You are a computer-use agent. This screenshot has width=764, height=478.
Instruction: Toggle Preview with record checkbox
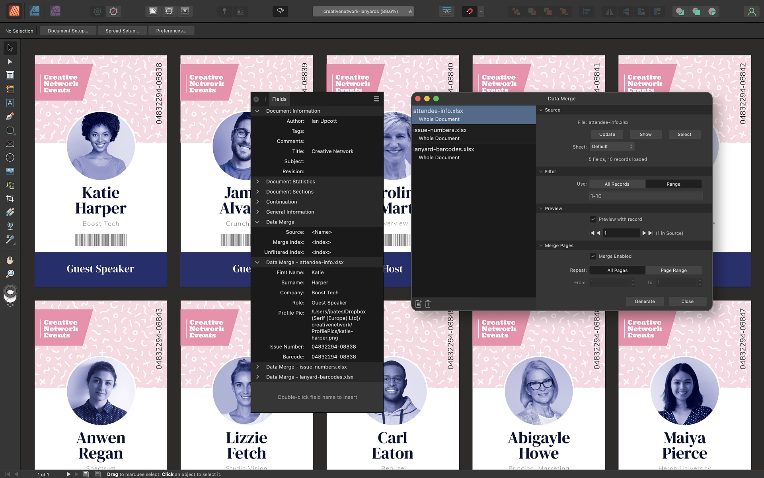[593, 219]
